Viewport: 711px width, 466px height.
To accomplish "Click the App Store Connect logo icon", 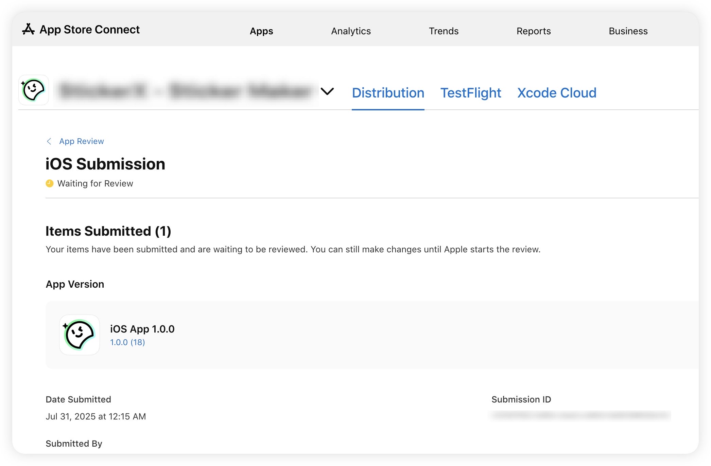I will coord(29,30).
